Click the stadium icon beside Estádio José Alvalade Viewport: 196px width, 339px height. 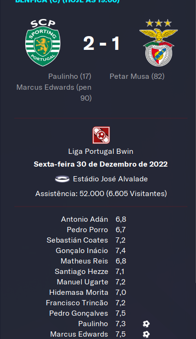(x=62, y=179)
